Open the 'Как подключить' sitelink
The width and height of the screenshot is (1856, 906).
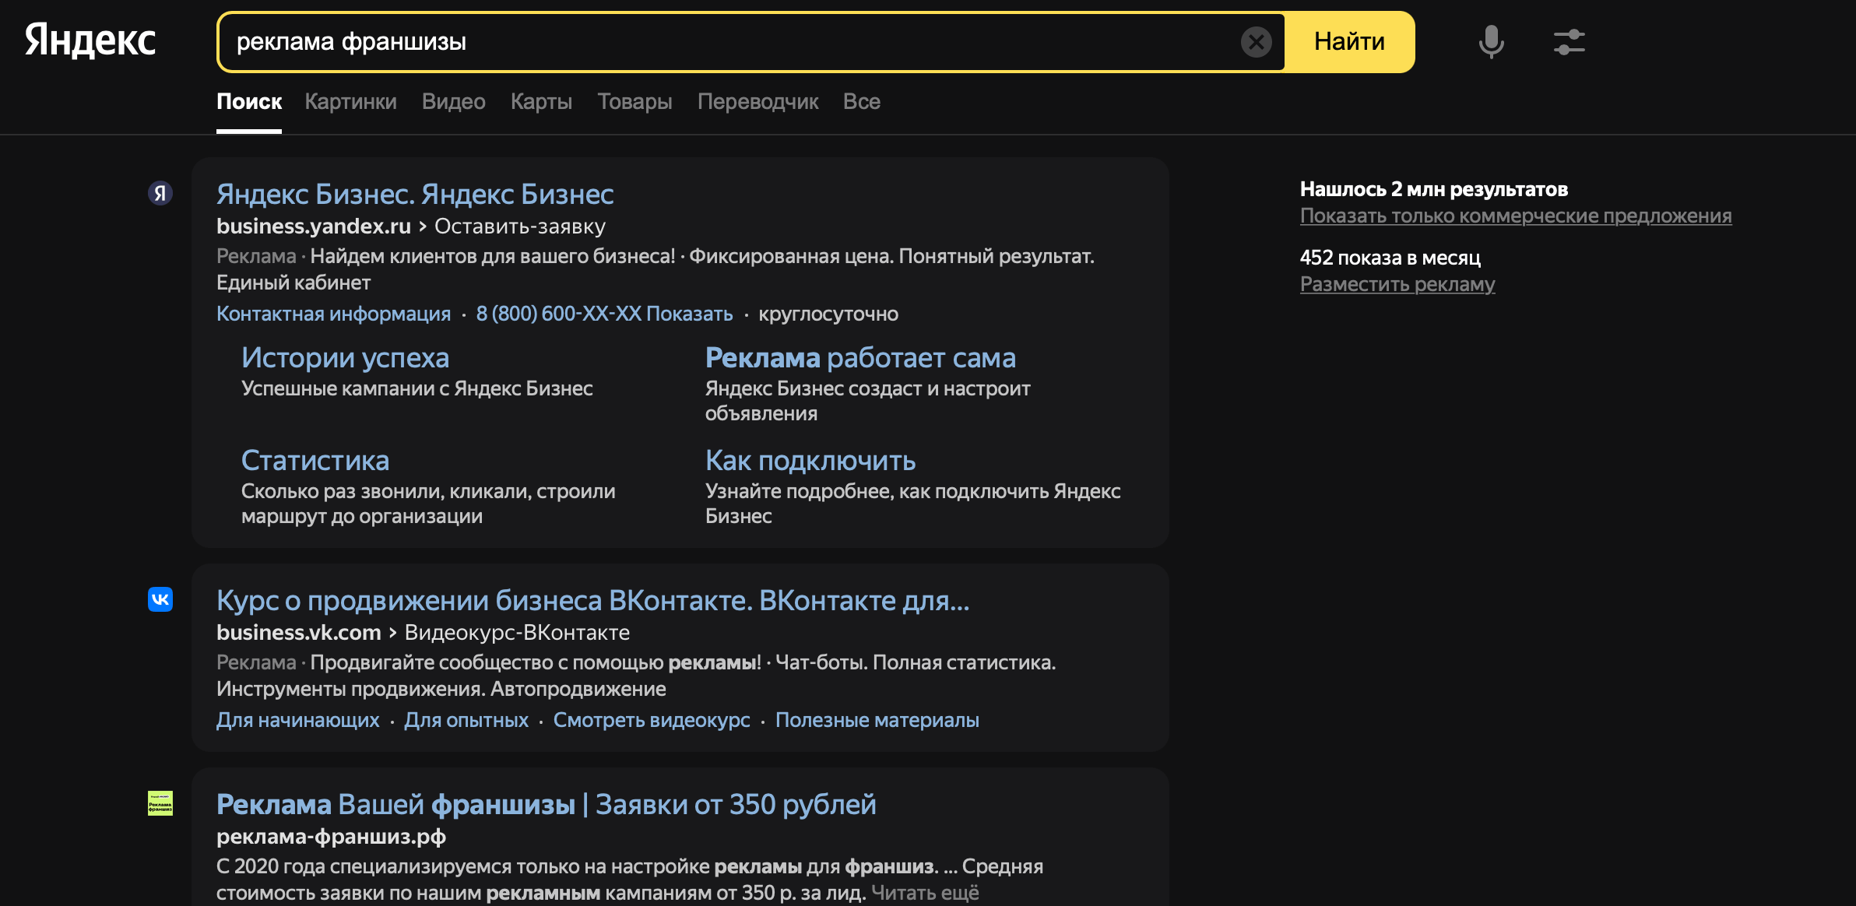(810, 461)
